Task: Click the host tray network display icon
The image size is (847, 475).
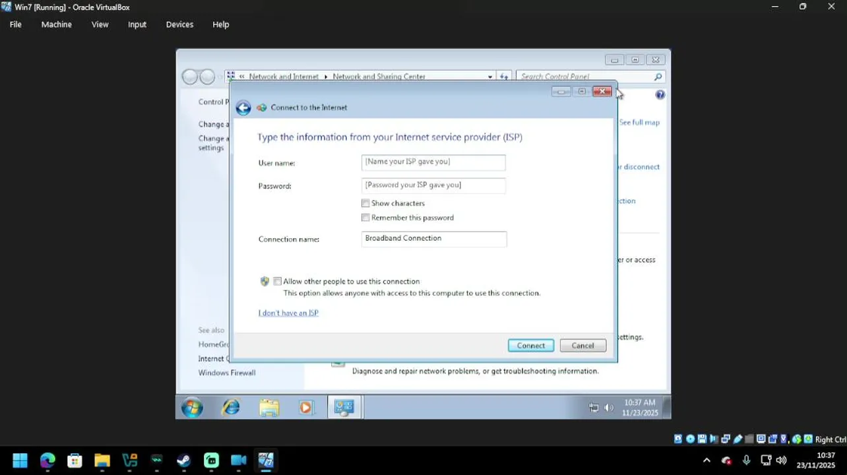Action: pos(766,460)
